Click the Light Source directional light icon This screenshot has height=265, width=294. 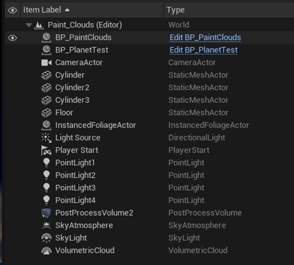(x=46, y=138)
